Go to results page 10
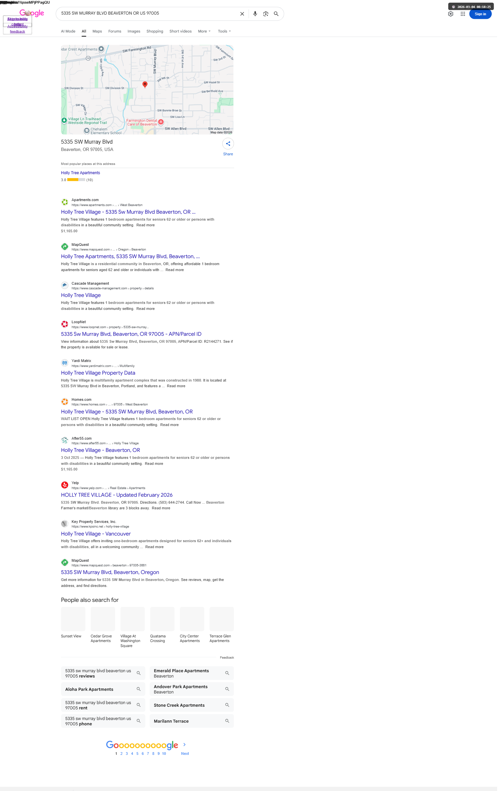 point(164,754)
